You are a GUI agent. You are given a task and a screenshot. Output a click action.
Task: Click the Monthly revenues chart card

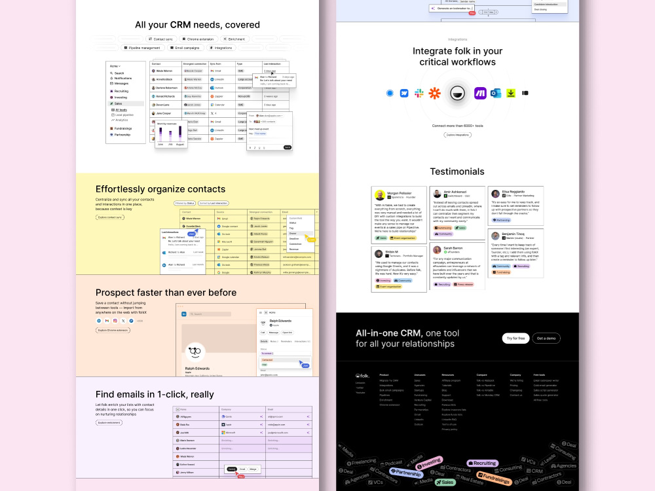pos(171,134)
